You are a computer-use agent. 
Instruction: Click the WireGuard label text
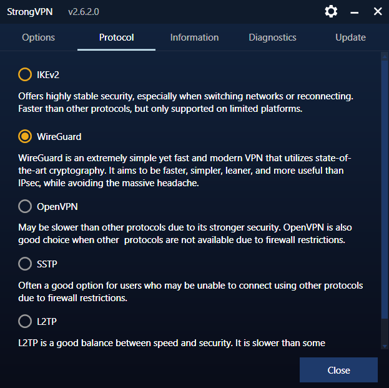click(x=59, y=137)
